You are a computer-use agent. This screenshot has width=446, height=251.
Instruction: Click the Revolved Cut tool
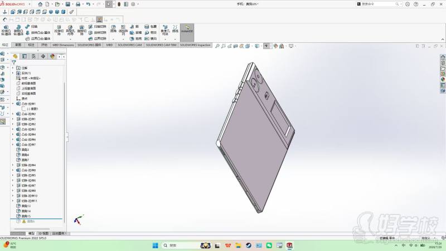point(81,30)
